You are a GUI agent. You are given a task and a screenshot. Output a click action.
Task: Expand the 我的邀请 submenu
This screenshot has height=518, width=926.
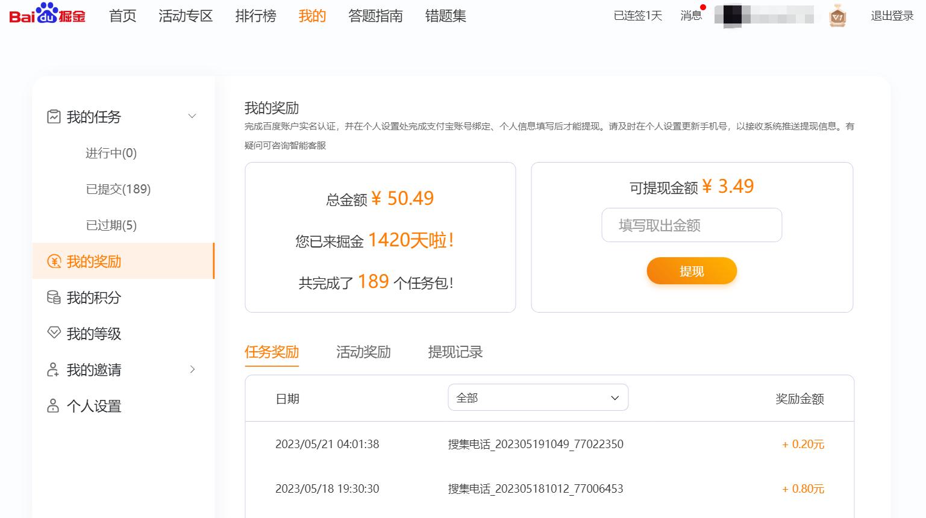[192, 369]
